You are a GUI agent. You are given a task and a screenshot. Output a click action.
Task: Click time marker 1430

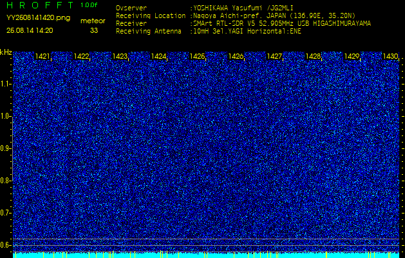click(390, 56)
